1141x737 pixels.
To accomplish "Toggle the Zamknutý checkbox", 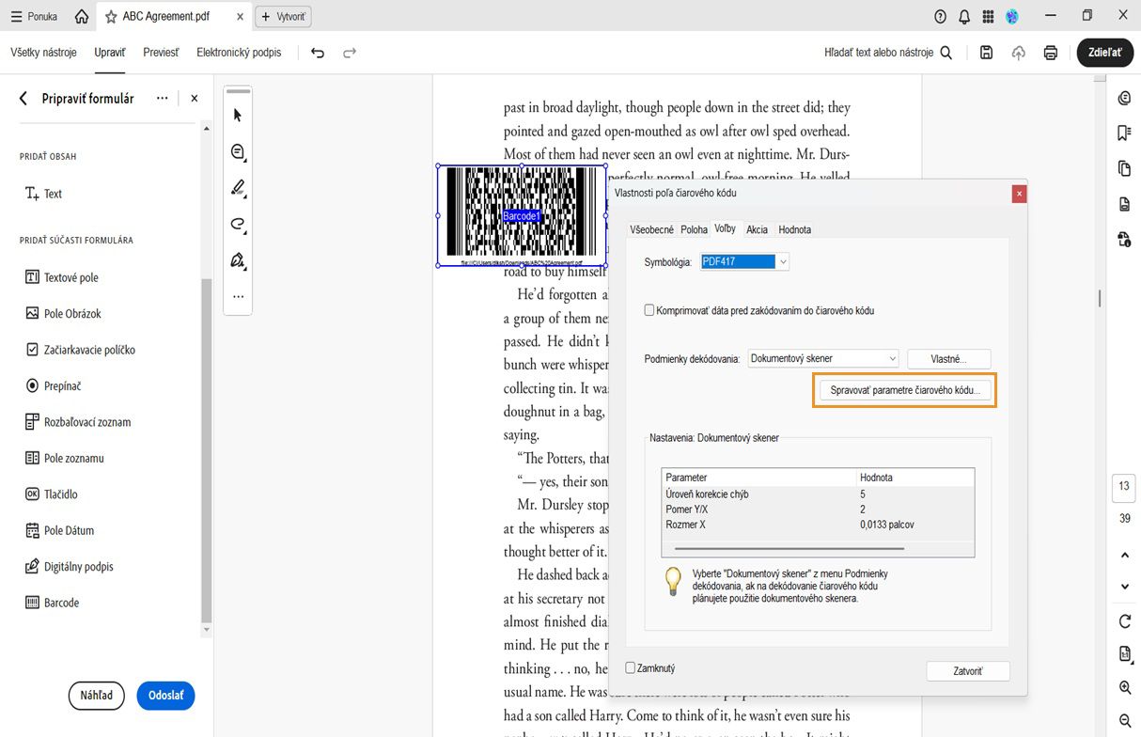I will [x=631, y=668].
